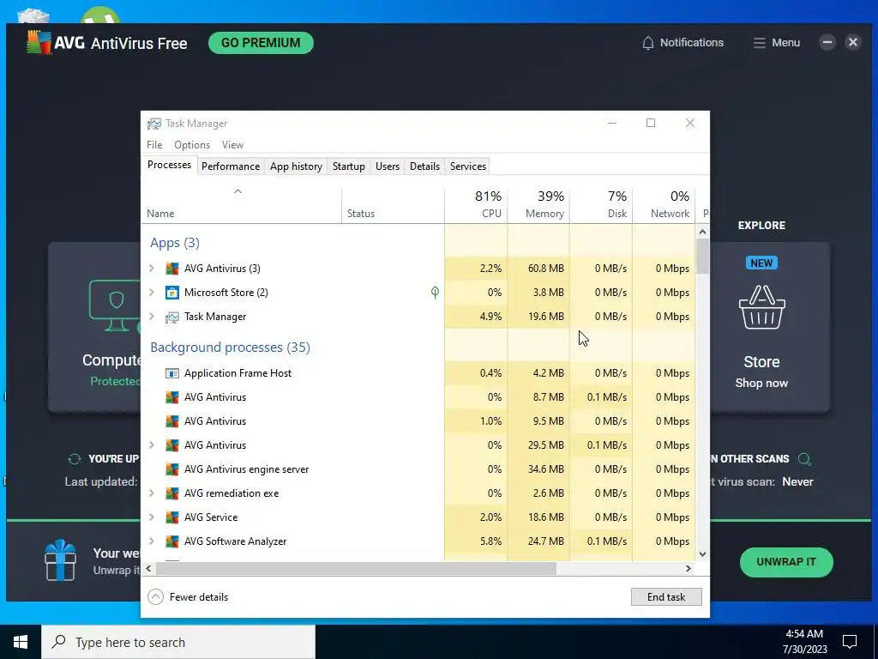The height and width of the screenshot is (659, 878).
Task: Expand the Microsoft Store (2) group
Action: pos(151,293)
